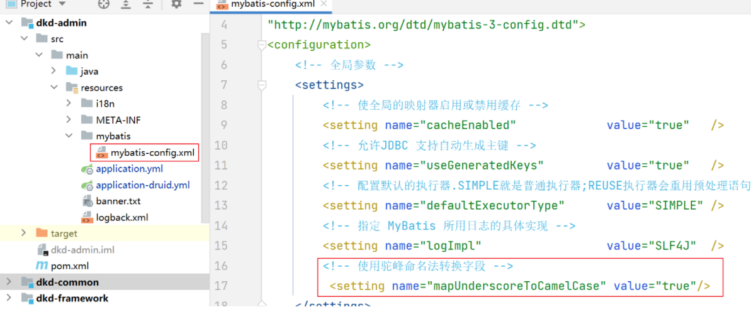The image size is (751, 312).
Task: Select pom.xml in the tree
Action: [70, 266]
